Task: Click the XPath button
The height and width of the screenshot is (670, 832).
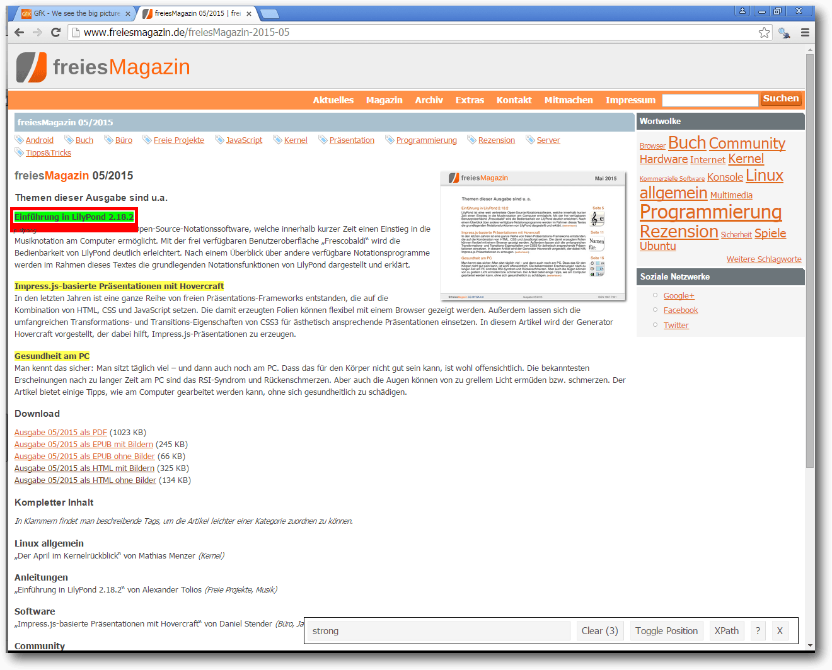Action: (727, 631)
